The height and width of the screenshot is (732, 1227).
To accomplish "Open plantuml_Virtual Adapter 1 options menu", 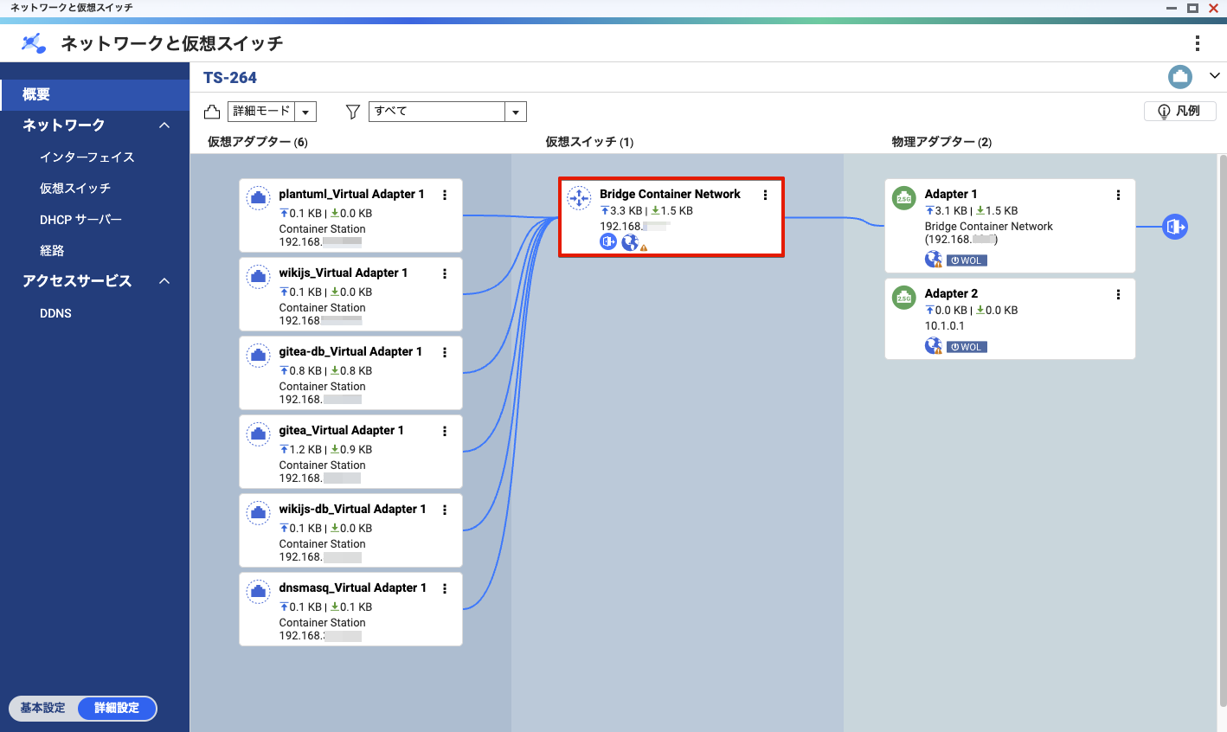I will pos(445,195).
